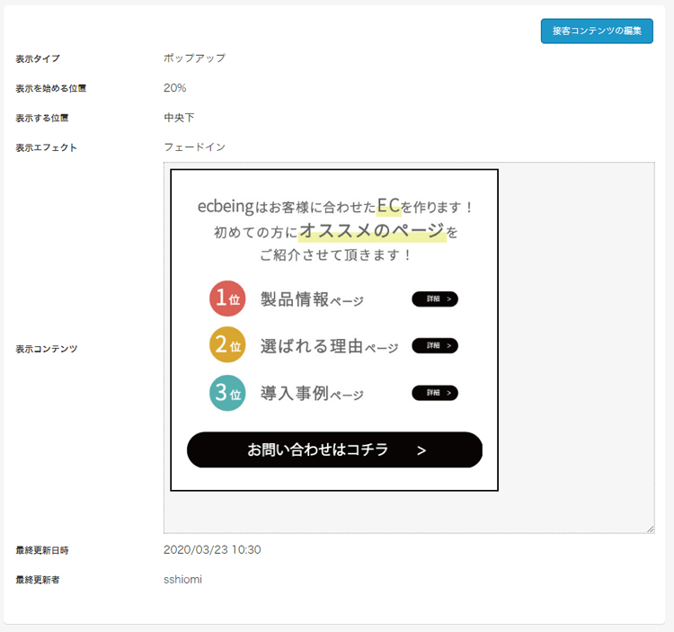674x632 pixels.
Task: Open 詳細 button for 選ばれる理由ページ
Action: point(435,345)
